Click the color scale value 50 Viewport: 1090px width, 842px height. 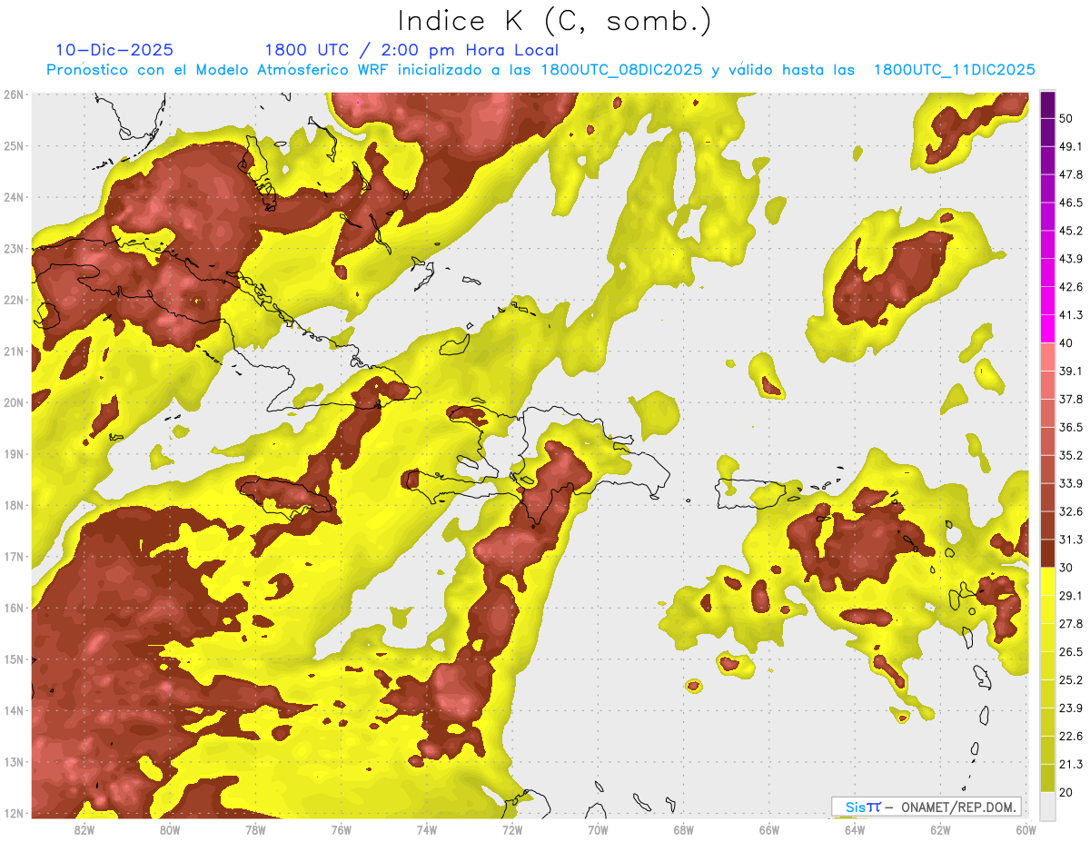coord(1066,119)
